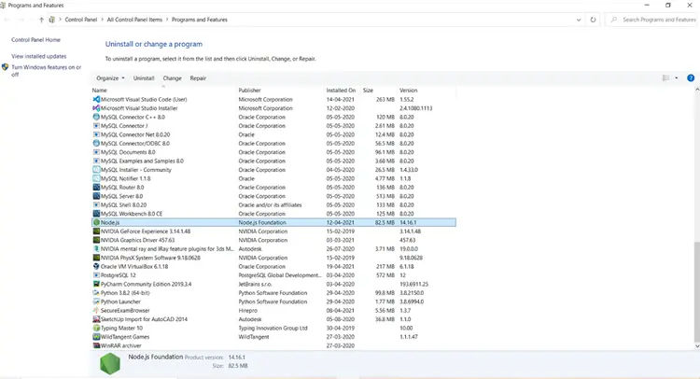This screenshot has height=379, width=700.
Task: Go up one level with up arrow
Action: [41, 20]
